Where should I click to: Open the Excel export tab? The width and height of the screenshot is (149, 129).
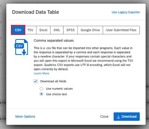(x=43, y=30)
